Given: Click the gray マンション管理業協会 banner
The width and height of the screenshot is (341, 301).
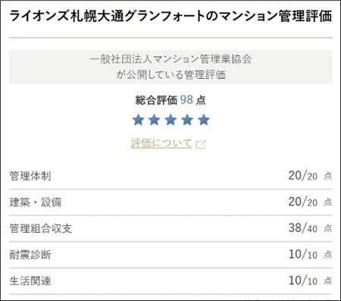Looking at the screenshot, I should pos(170,67).
